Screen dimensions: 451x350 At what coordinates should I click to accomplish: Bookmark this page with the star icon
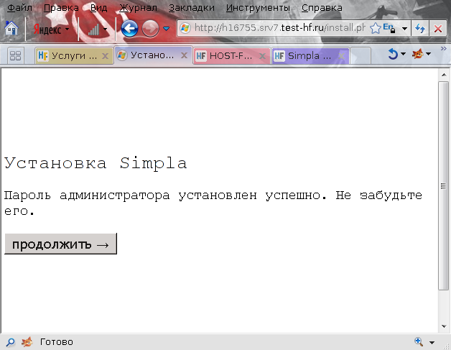pyautogui.click(x=375, y=28)
